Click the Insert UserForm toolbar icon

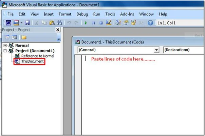[16, 23]
